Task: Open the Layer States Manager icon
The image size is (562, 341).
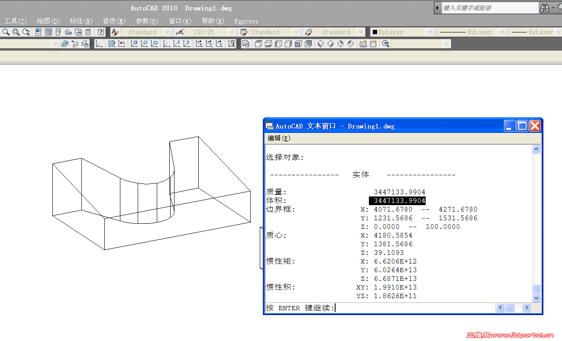Action: point(85,44)
